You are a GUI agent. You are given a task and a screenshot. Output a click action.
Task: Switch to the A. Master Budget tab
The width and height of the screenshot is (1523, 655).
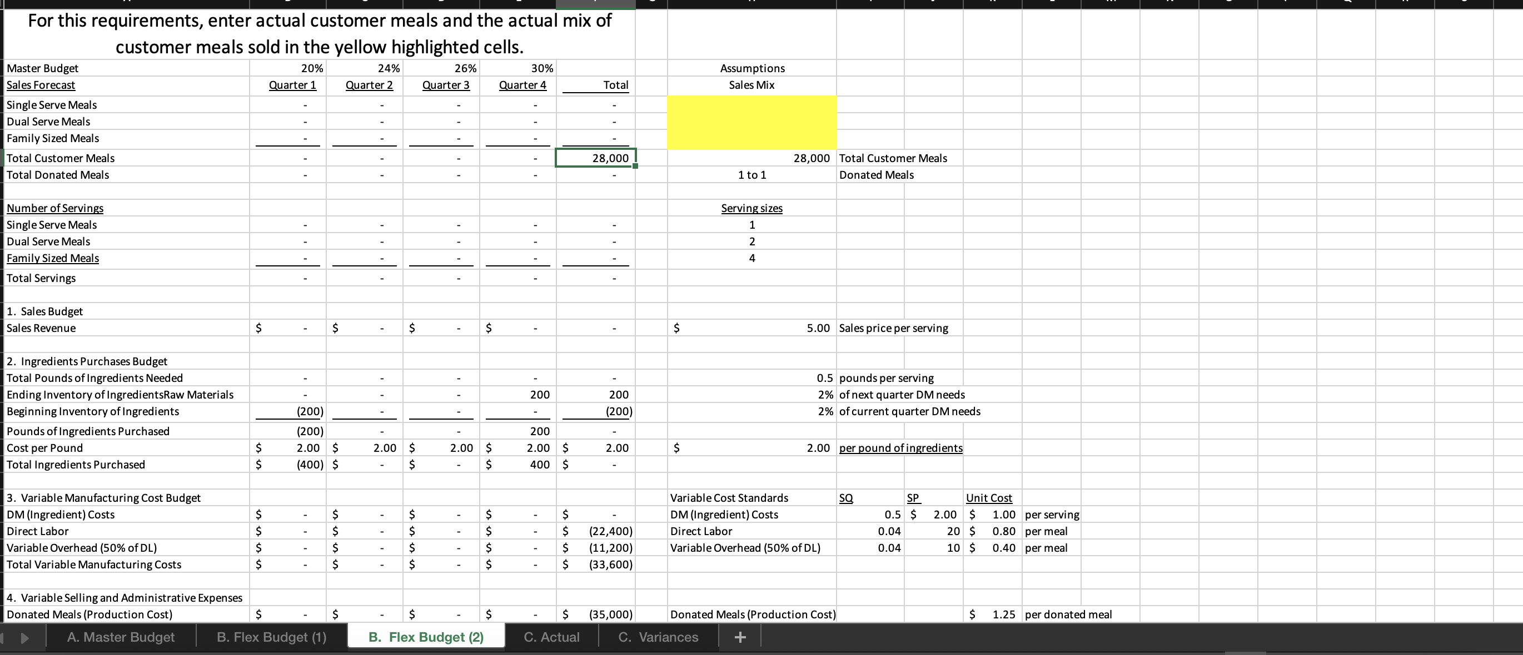[x=120, y=637]
